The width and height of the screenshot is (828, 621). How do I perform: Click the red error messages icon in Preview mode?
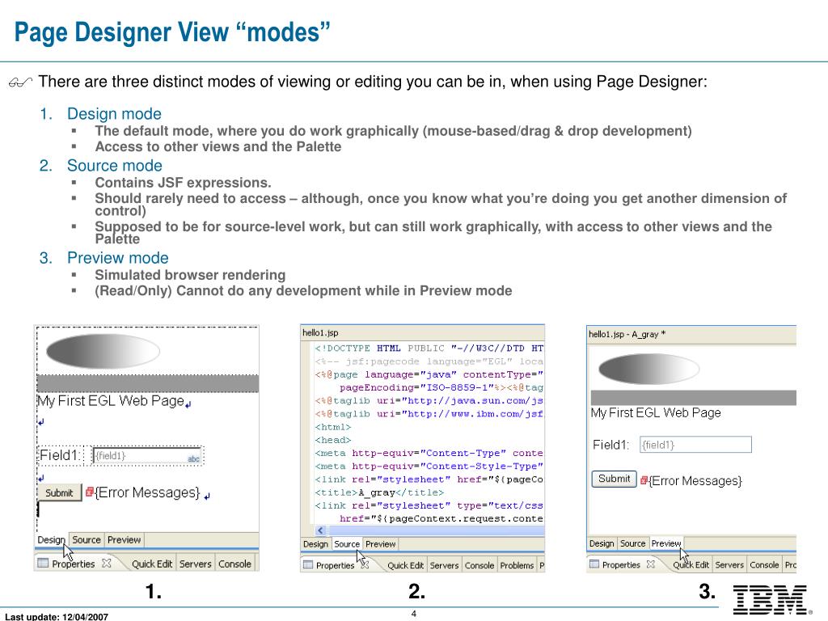click(644, 480)
